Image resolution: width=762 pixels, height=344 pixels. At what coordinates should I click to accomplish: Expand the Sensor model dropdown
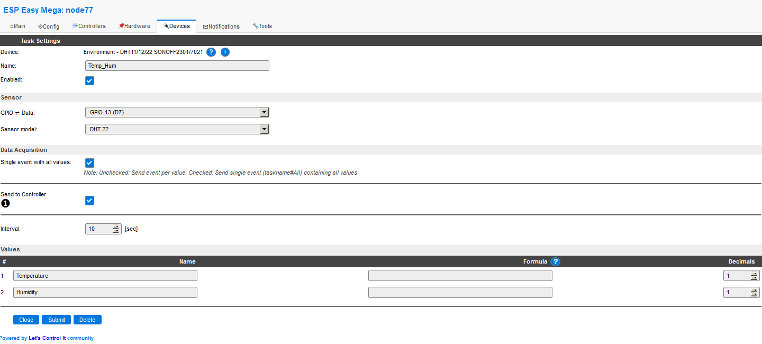(177, 129)
